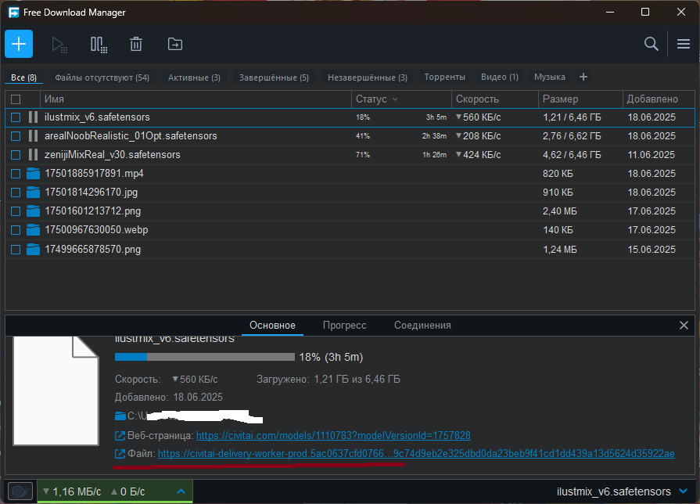The width and height of the screenshot is (700, 504).
Task: Click the file preview thumbnail
Action: pyautogui.click(x=56, y=391)
